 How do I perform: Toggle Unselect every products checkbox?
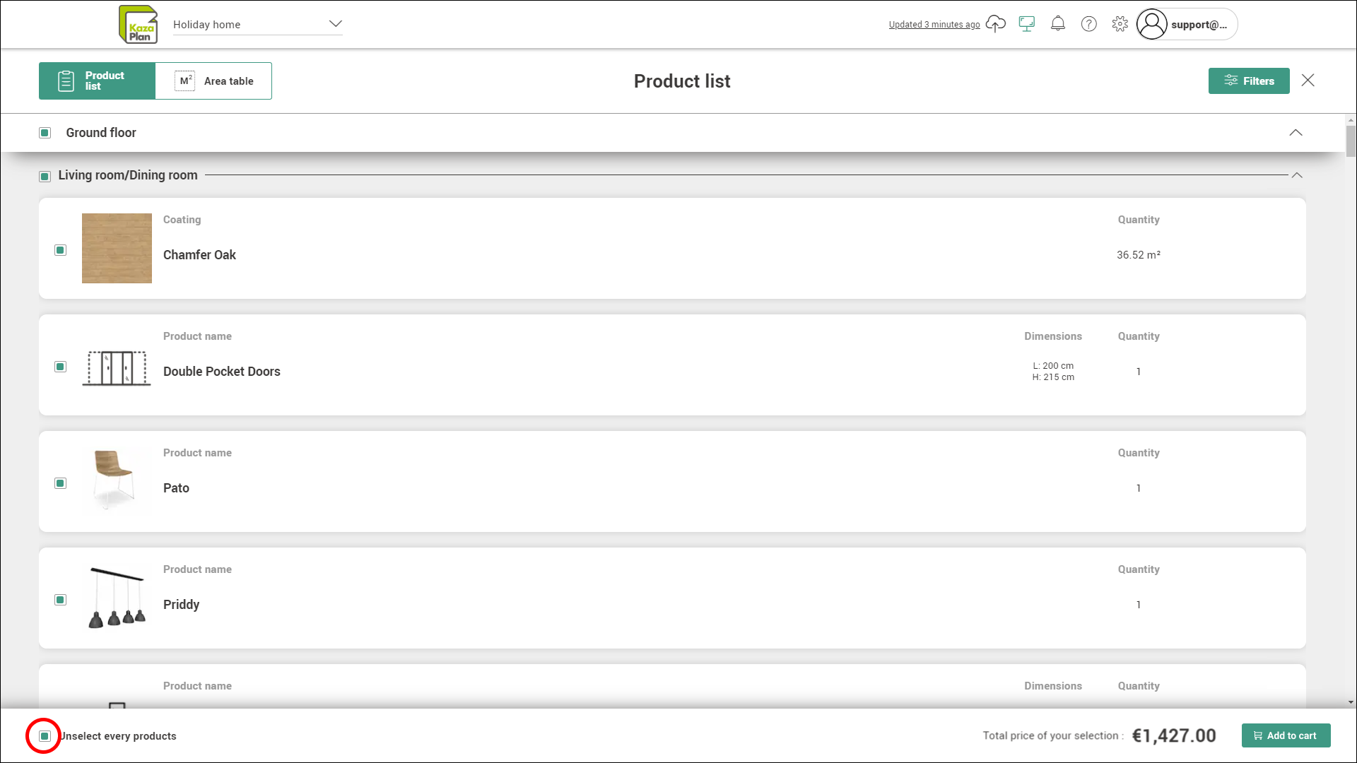click(x=45, y=736)
